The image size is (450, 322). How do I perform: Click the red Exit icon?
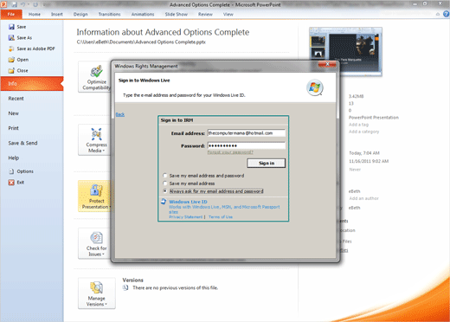pyautogui.click(x=11, y=183)
